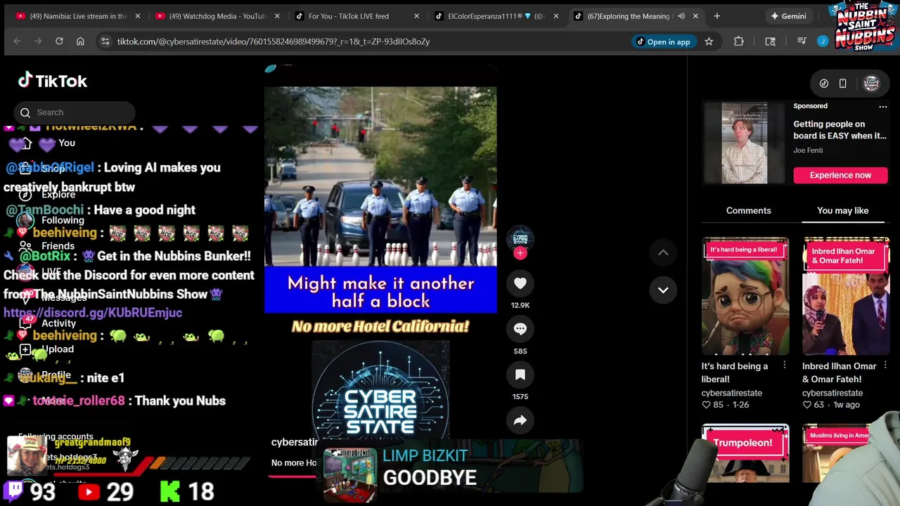Open the Following sidebar item
This screenshot has width=900, height=506.
[62, 220]
